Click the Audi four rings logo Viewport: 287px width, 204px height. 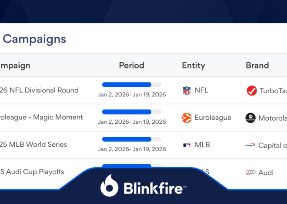[250, 172]
